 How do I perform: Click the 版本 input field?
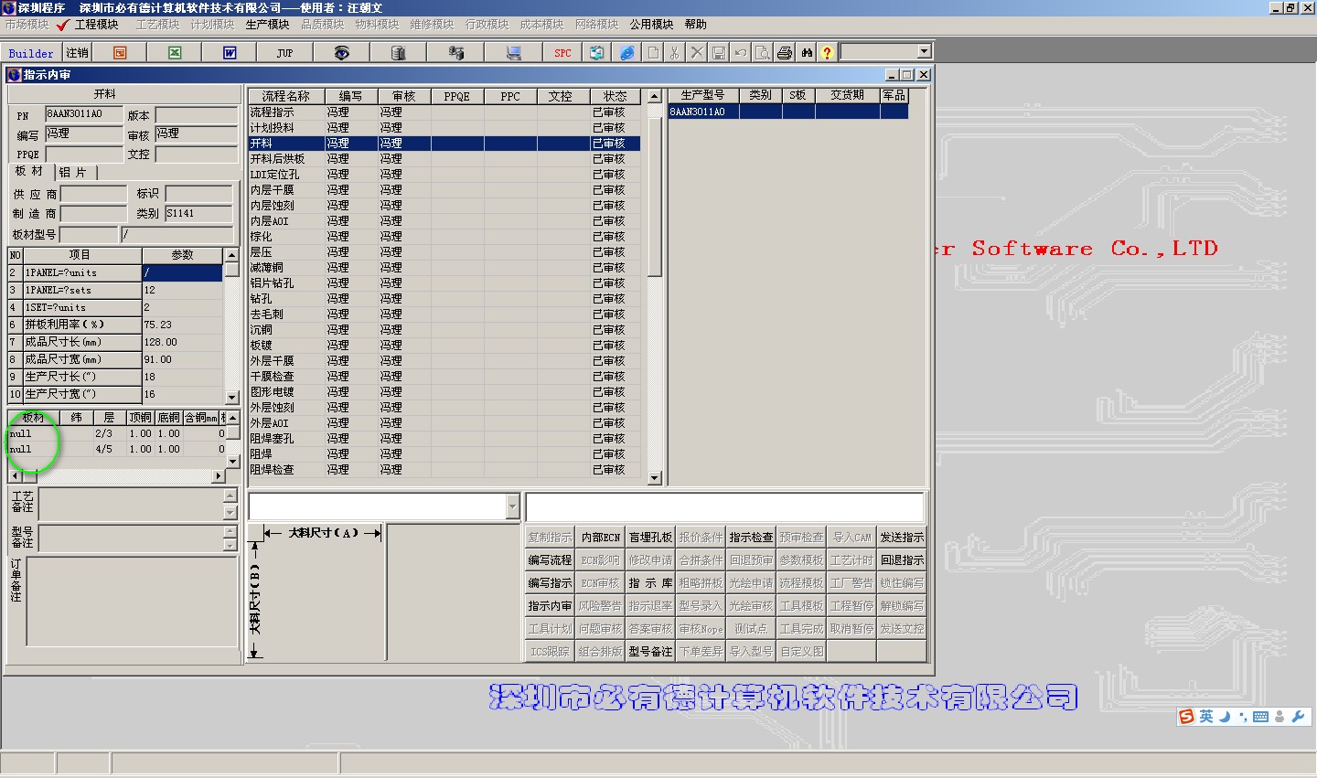[x=197, y=115]
